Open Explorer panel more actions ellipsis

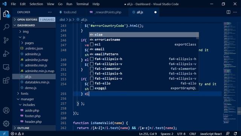coord(50,12)
